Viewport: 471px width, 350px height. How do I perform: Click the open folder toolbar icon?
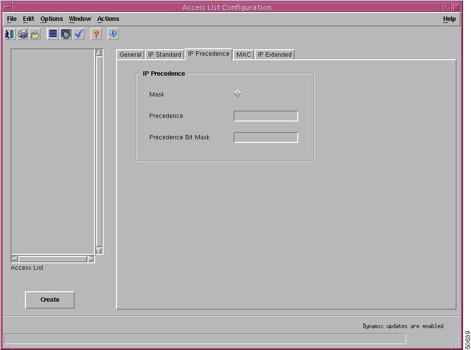click(x=35, y=34)
